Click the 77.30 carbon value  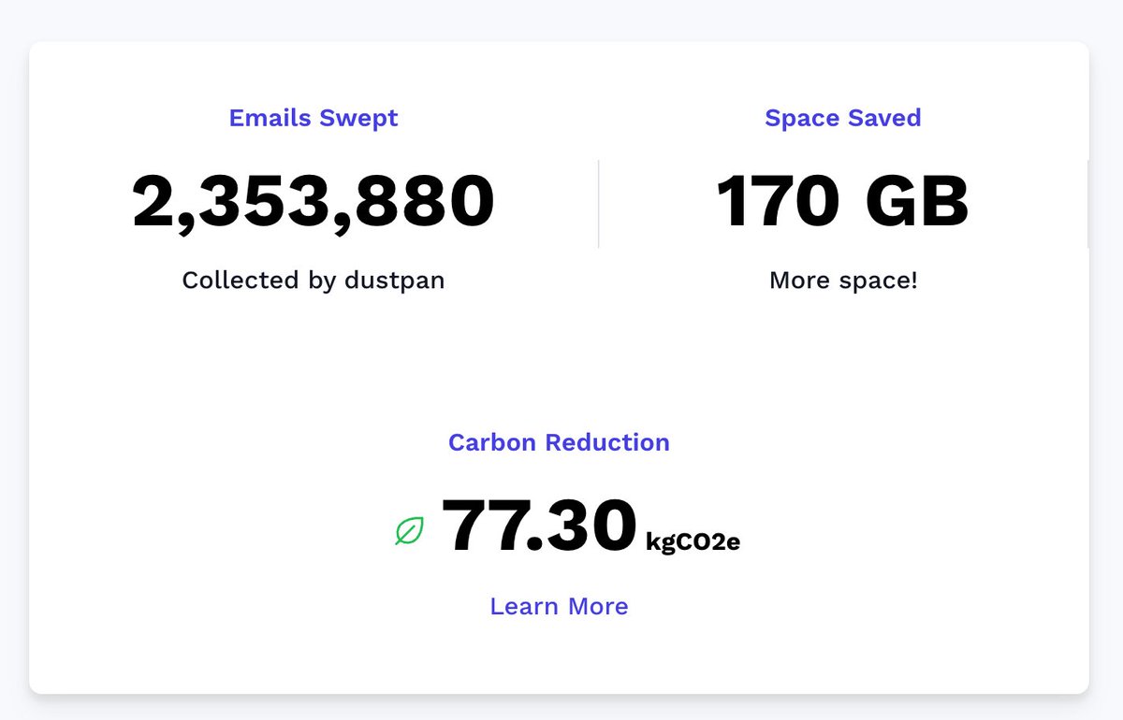(x=540, y=526)
